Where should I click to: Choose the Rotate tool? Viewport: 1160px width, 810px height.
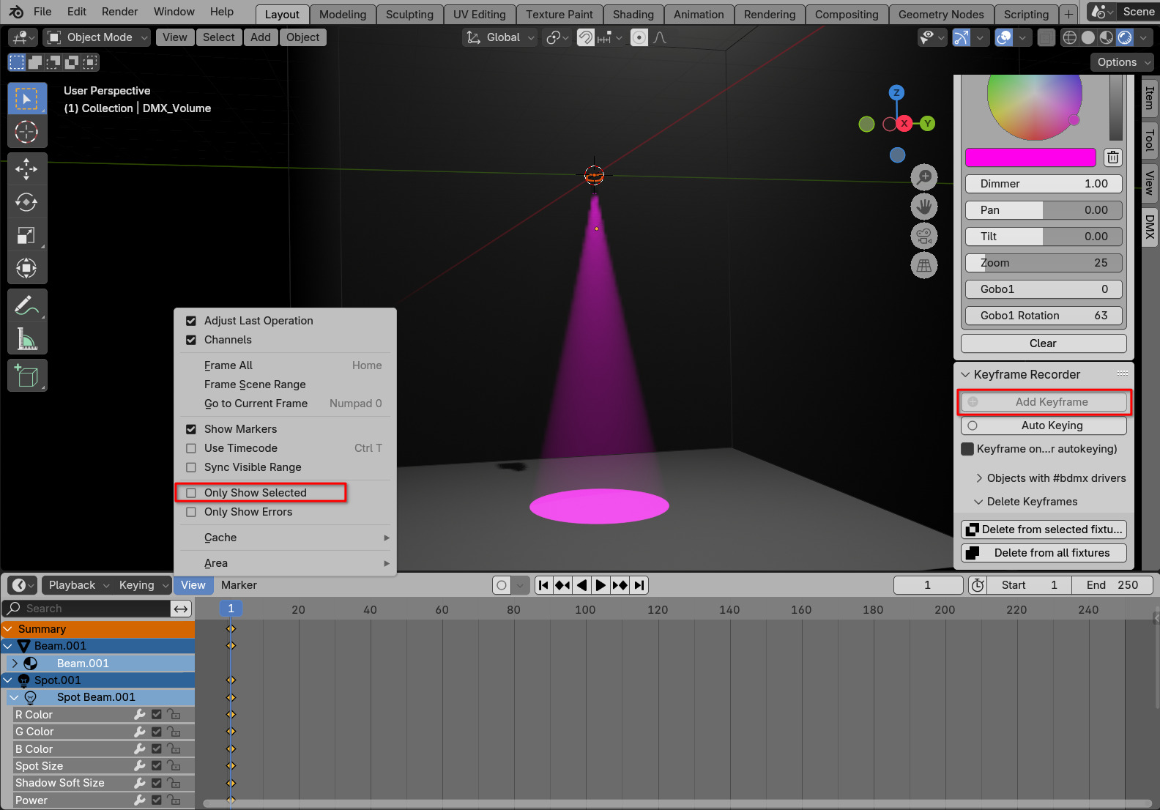(x=27, y=202)
